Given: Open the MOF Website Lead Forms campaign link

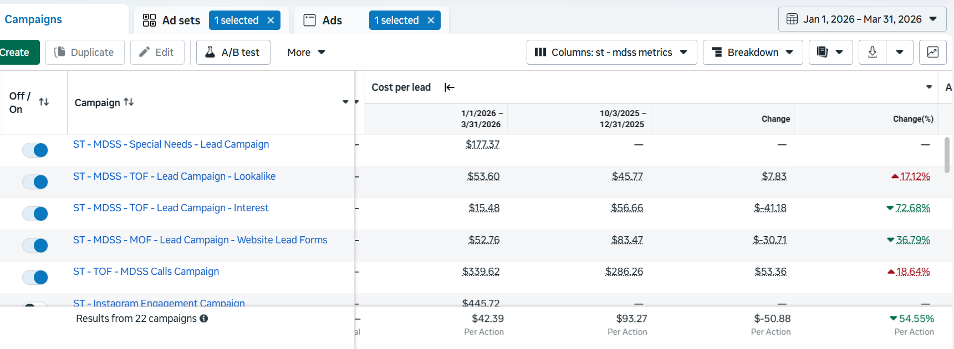Looking at the screenshot, I should [200, 240].
